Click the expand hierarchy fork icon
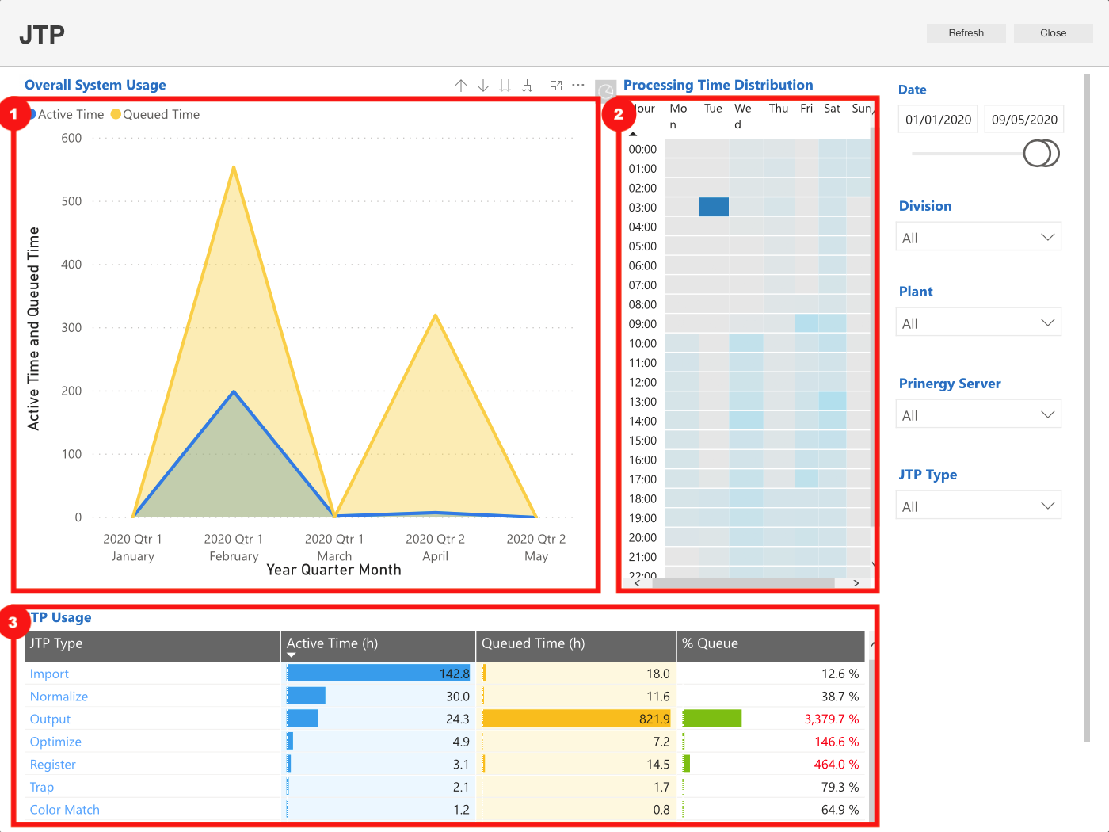 point(528,86)
